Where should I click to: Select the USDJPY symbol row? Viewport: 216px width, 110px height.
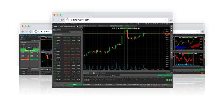point(67,43)
